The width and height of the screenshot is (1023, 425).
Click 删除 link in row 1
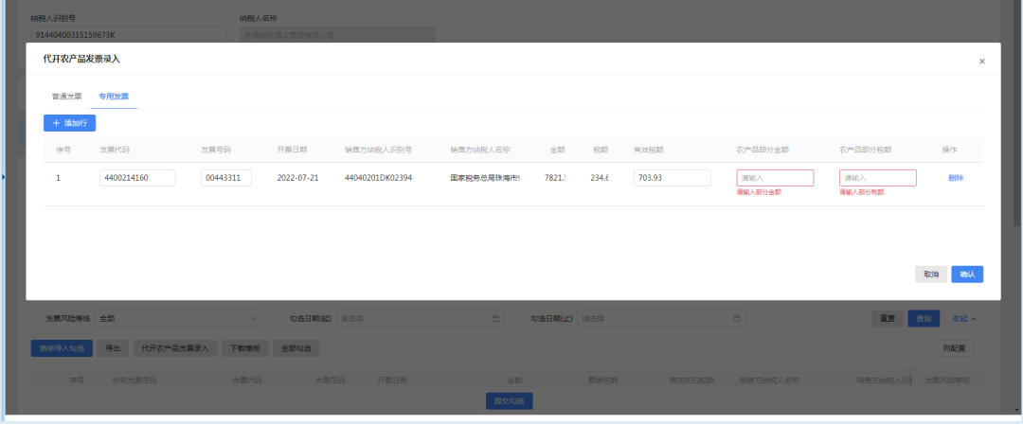coord(956,178)
